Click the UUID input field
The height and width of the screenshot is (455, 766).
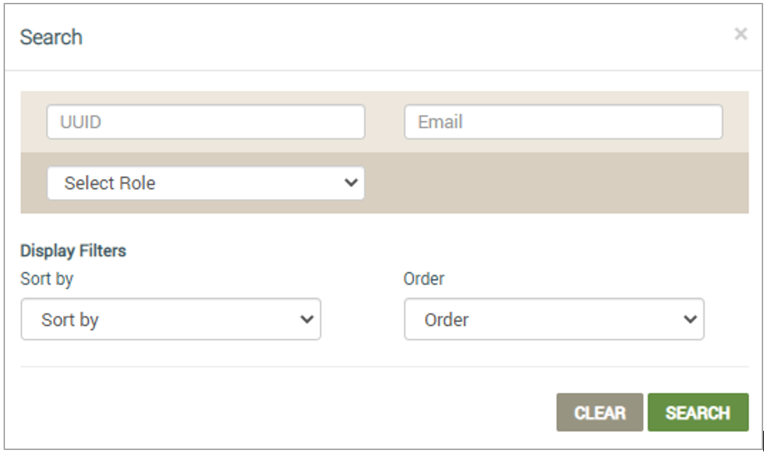tap(206, 122)
